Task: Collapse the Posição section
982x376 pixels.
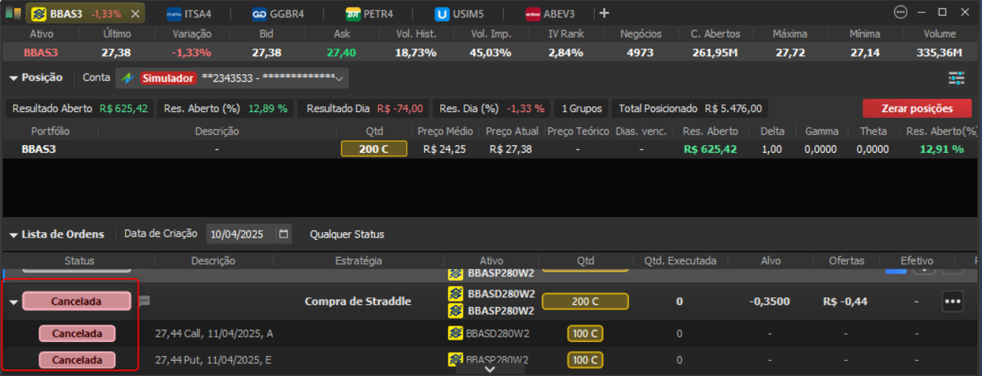Action: (13, 78)
